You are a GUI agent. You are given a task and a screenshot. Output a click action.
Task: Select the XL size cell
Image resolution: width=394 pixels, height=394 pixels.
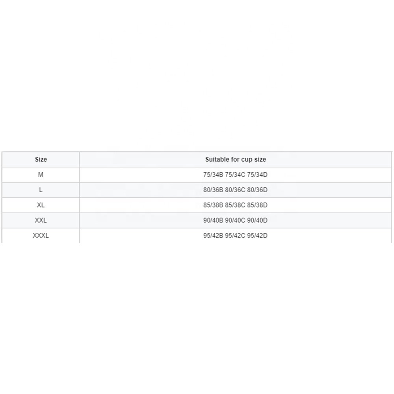tap(41, 205)
